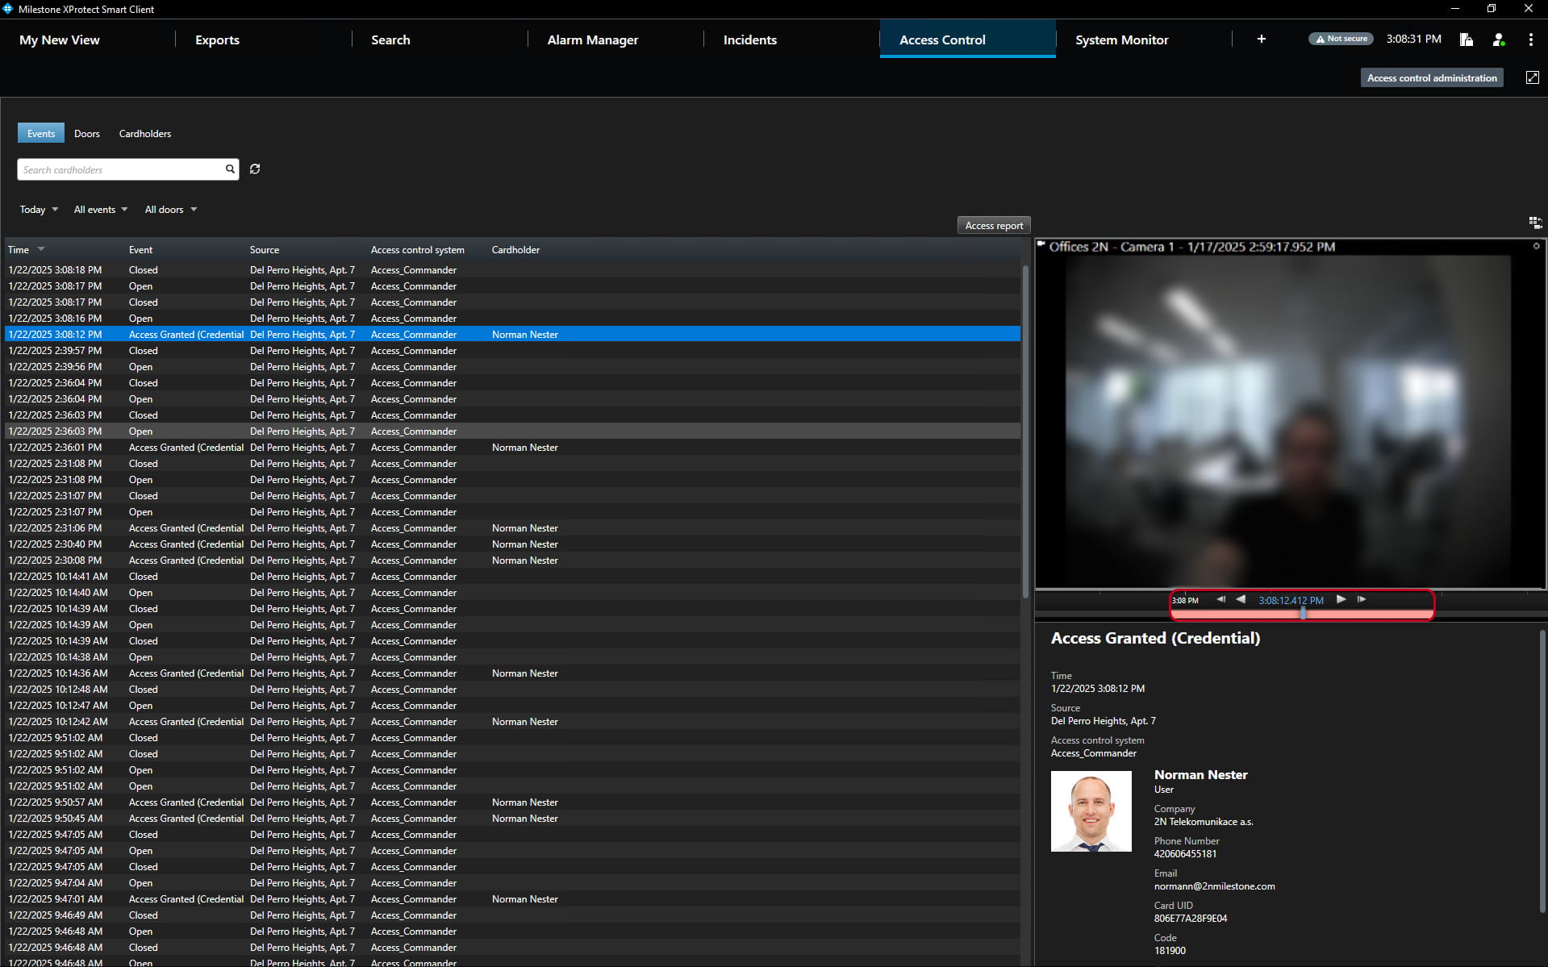1548x967 pixels.
Task: Switch to the My New View tab
Action: click(x=60, y=40)
